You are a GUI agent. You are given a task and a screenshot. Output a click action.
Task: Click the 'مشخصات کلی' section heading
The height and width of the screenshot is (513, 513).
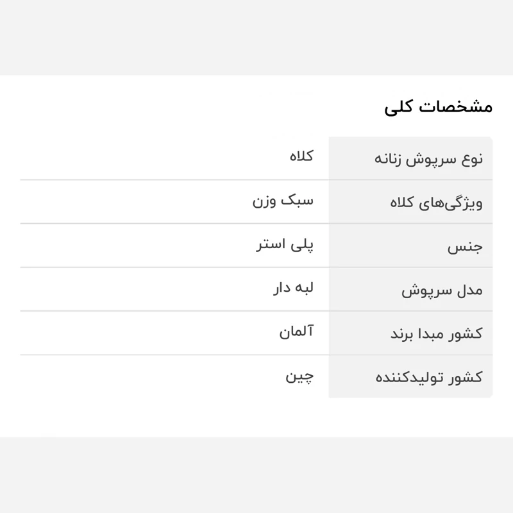[439, 106]
